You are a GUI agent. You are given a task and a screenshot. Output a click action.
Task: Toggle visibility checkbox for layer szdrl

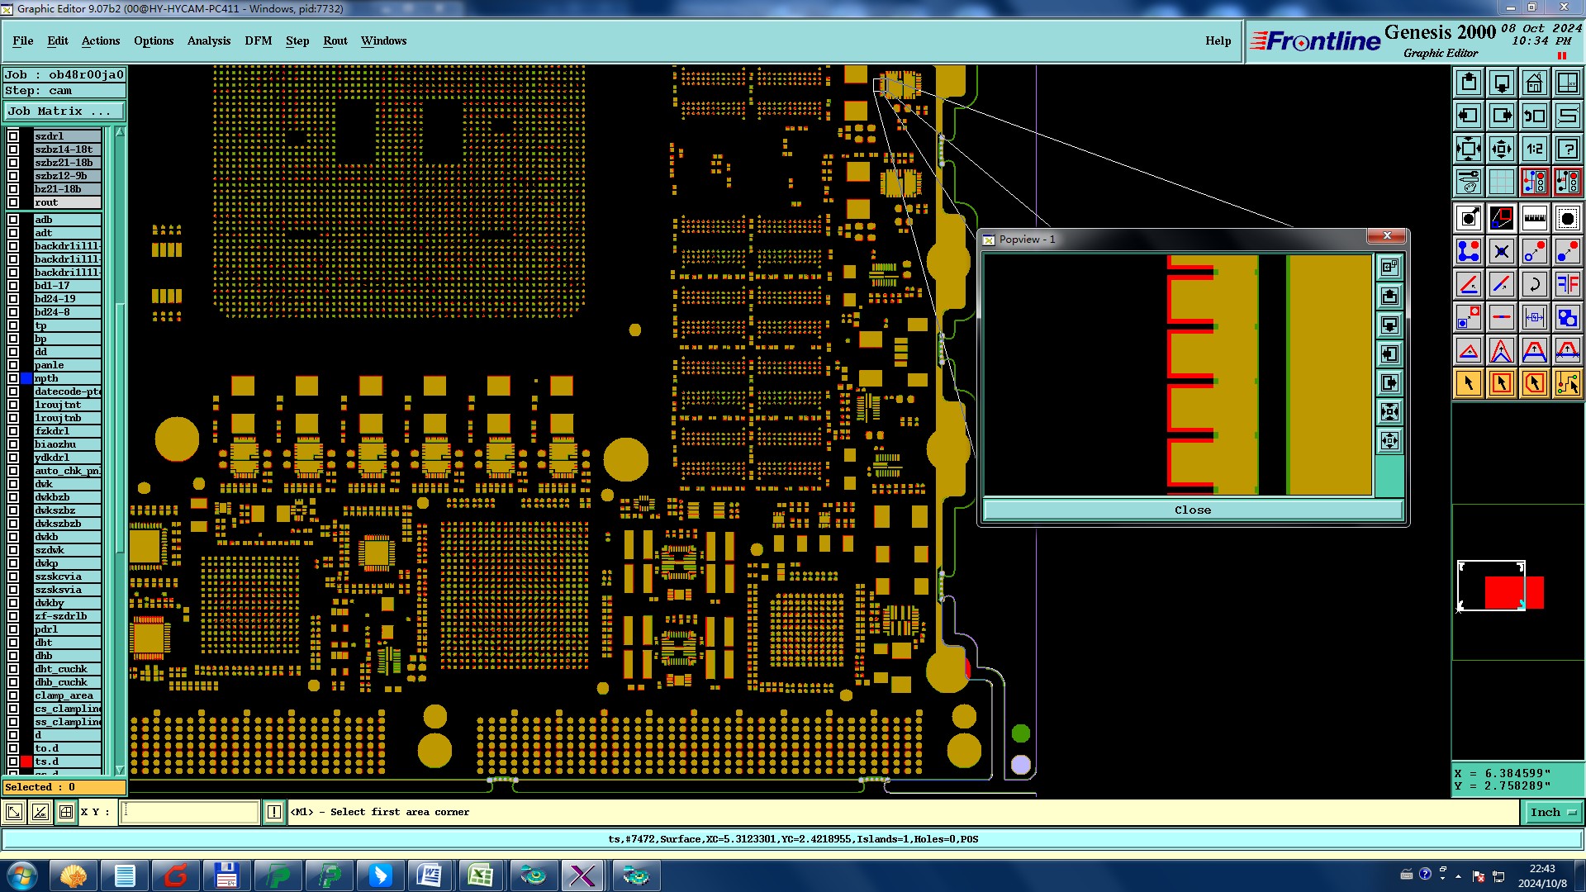pos(13,136)
